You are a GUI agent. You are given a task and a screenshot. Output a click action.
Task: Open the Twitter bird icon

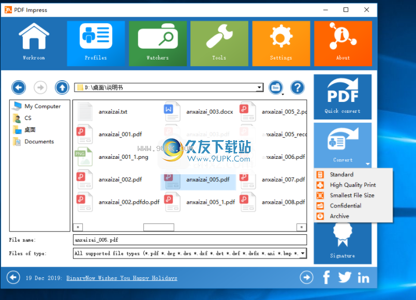click(x=345, y=277)
